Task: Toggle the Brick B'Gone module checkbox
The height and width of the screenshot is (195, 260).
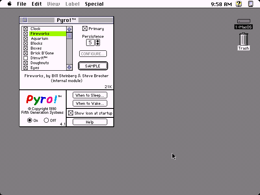Action: tap(26, 53)
